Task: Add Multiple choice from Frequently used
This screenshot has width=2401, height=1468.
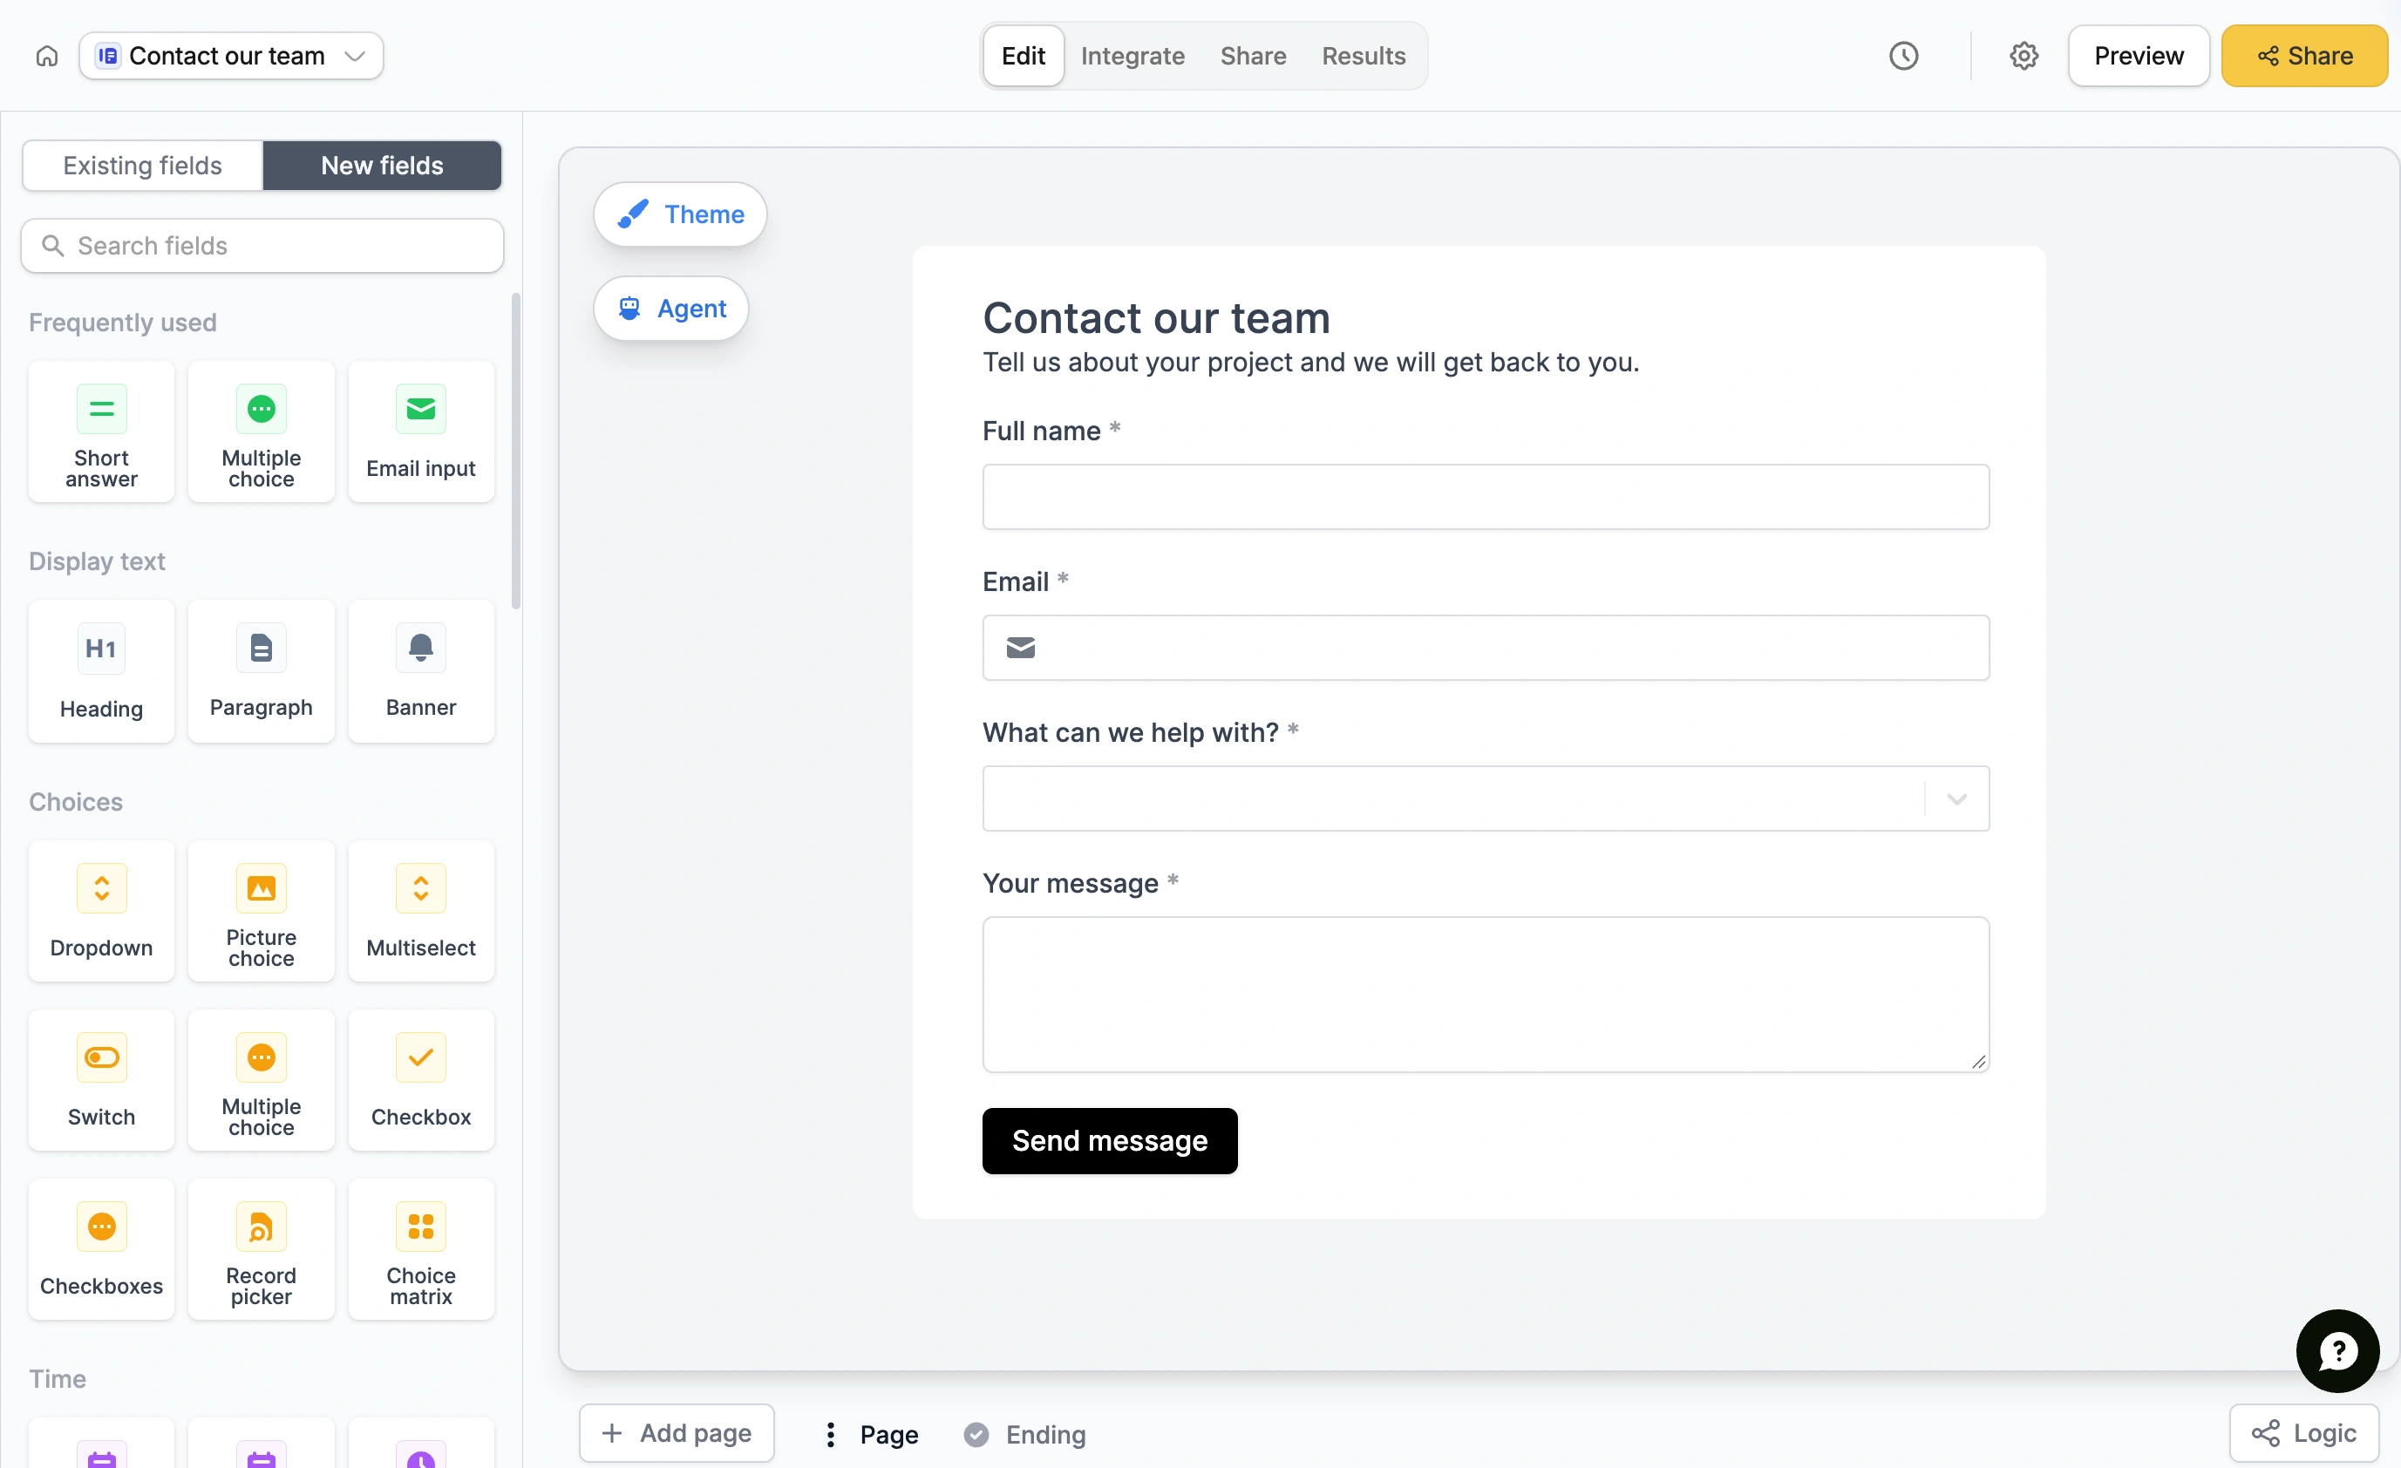Action: tap(262, 432)
